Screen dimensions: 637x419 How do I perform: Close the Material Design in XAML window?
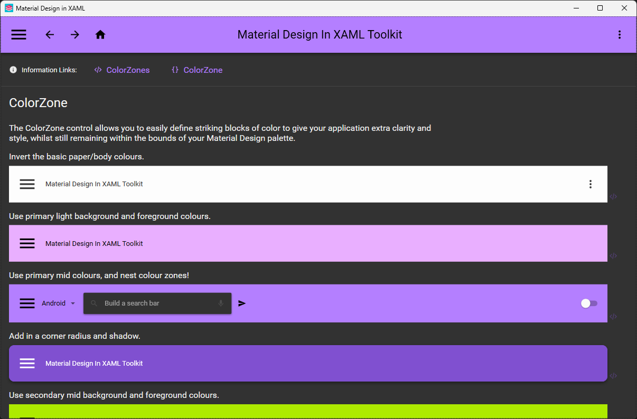click(624, 8)
